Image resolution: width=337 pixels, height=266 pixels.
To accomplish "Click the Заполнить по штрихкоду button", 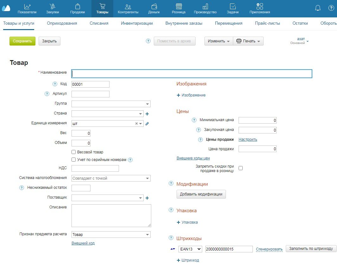I will (311, 249).
